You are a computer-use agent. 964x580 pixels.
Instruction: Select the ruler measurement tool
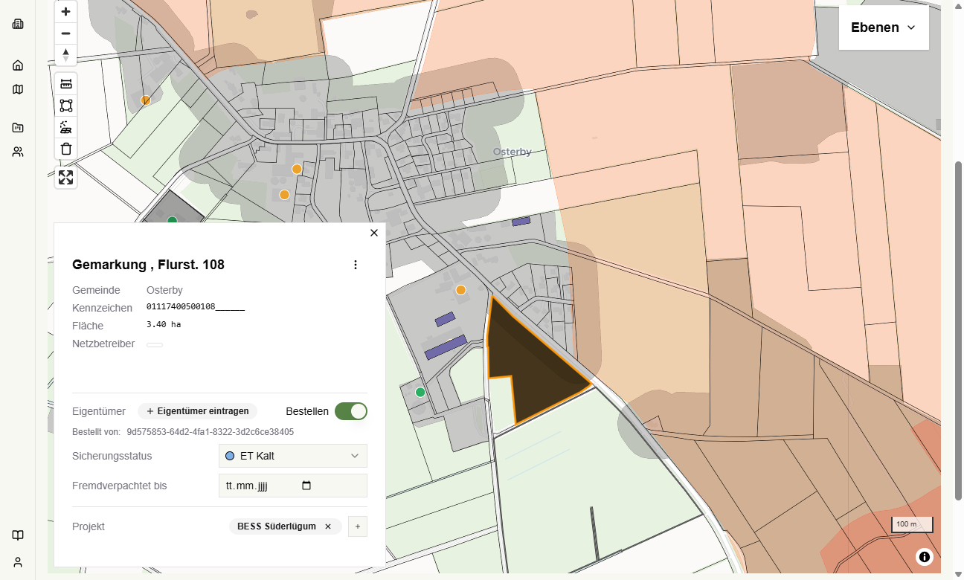[66, 83]
